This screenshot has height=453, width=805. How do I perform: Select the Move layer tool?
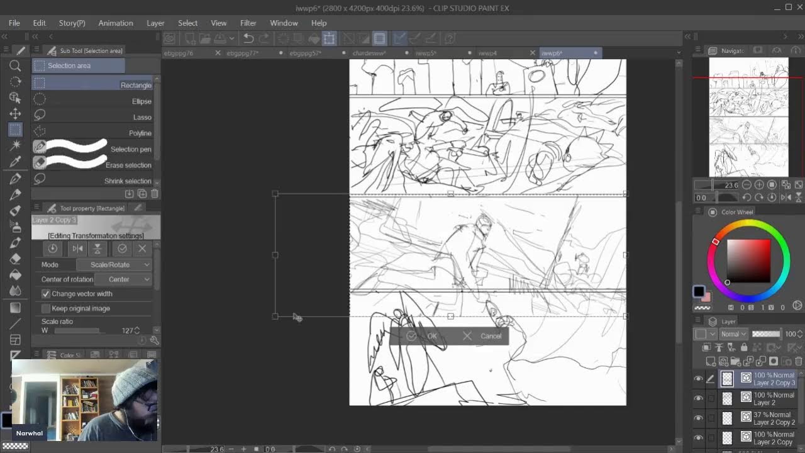(x=15, y=114)
